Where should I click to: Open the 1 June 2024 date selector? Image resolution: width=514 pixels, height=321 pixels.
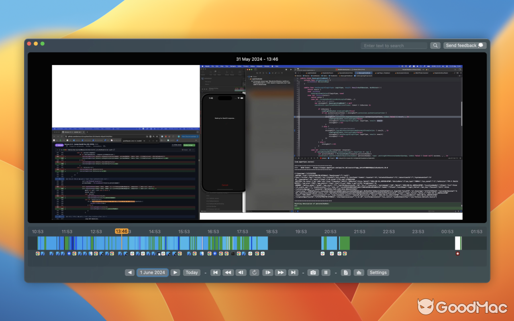(x=152, y=272)
